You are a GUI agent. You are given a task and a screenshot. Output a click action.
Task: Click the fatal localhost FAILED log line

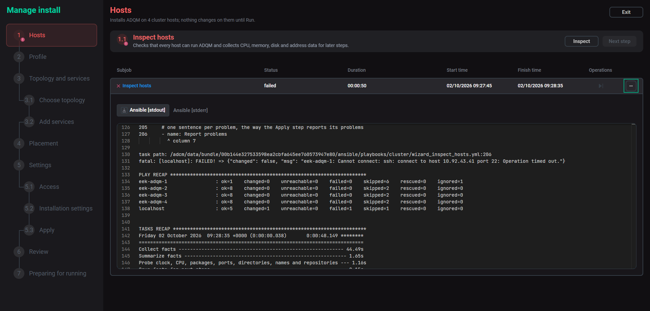[x=352, y=161]
